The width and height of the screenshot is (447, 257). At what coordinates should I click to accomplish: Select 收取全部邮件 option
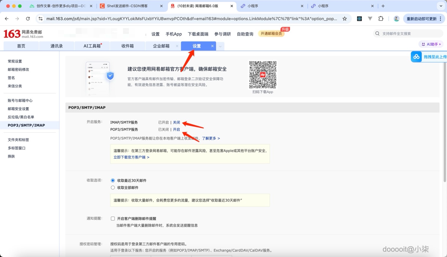(113, 187)
